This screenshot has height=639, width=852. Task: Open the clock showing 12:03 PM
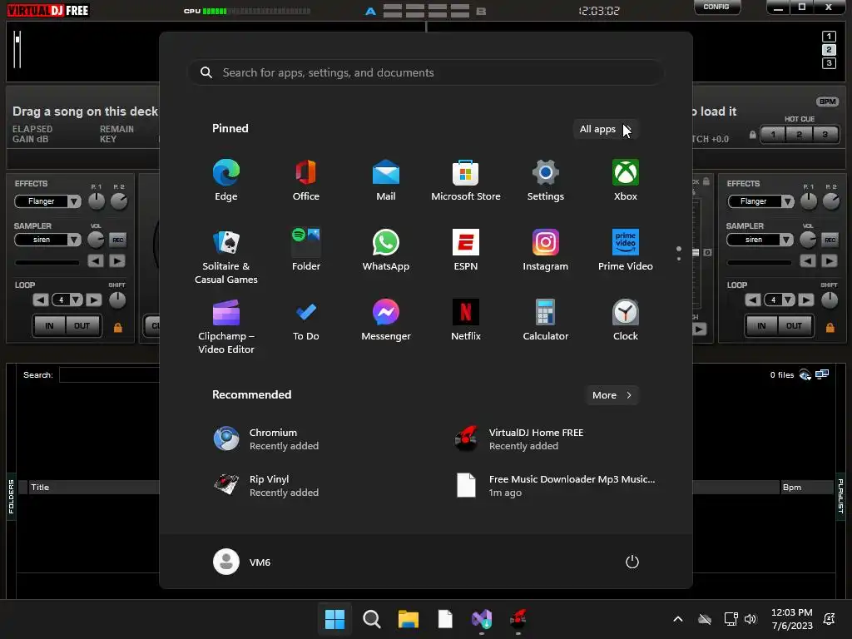tap(792, 619)
